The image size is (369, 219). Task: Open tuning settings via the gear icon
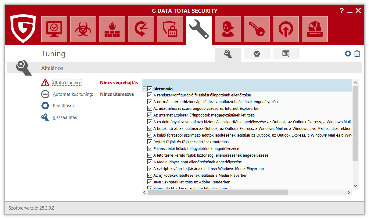tap(348, 54)
